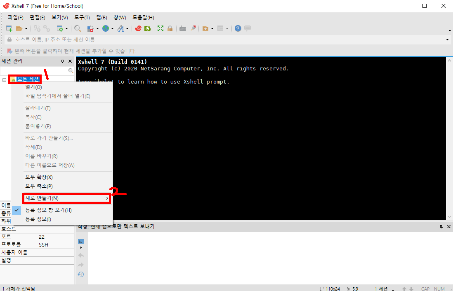Open the dropdown beside the globe icon
This screenshot has height=291, width=453.
pyautogui.click(x=112, y=28)
